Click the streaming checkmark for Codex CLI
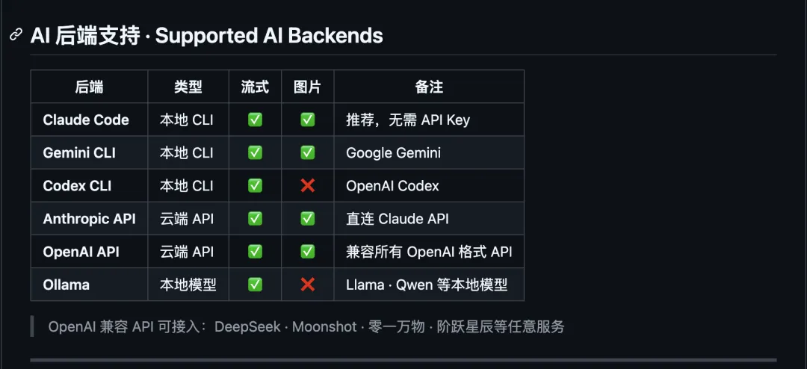 (256, 186)
